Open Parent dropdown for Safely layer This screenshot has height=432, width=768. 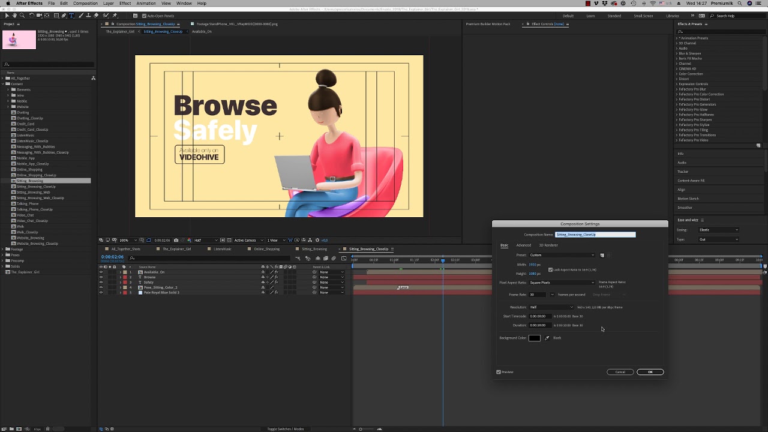(x=332, y=282)
